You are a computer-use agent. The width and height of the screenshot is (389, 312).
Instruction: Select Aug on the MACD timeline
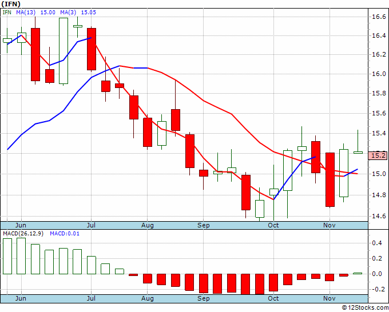(x=148, y=299)
